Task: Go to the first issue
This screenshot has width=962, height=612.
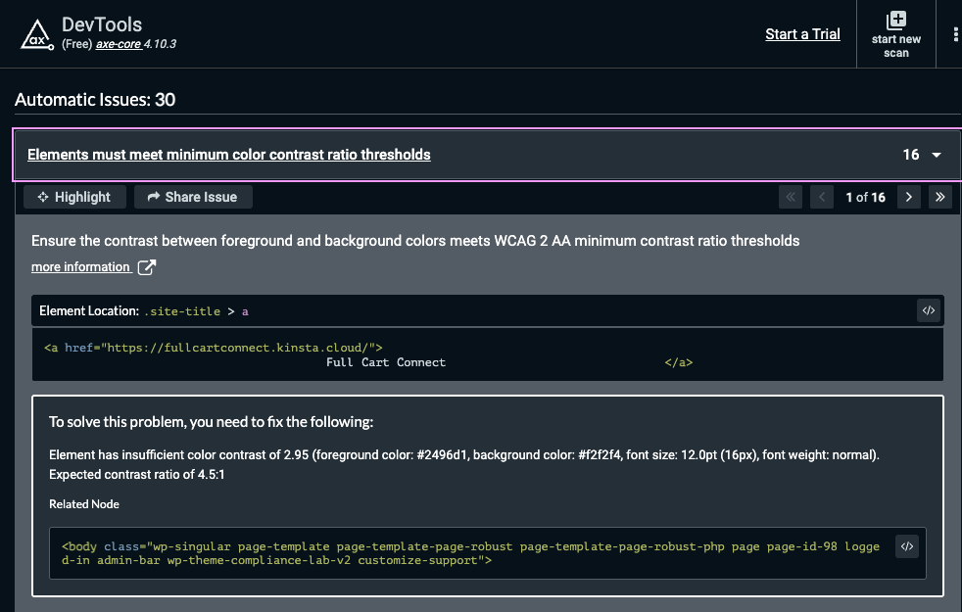Action: (x=791, y=197)
